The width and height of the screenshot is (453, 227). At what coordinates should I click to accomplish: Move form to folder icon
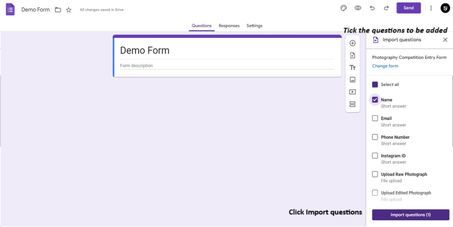point(58,10)
